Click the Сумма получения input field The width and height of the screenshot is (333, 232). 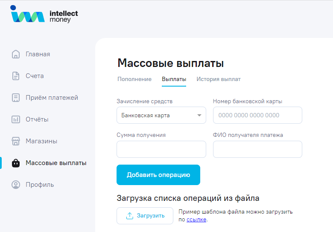pyautogui.click(x=161, y=149)
